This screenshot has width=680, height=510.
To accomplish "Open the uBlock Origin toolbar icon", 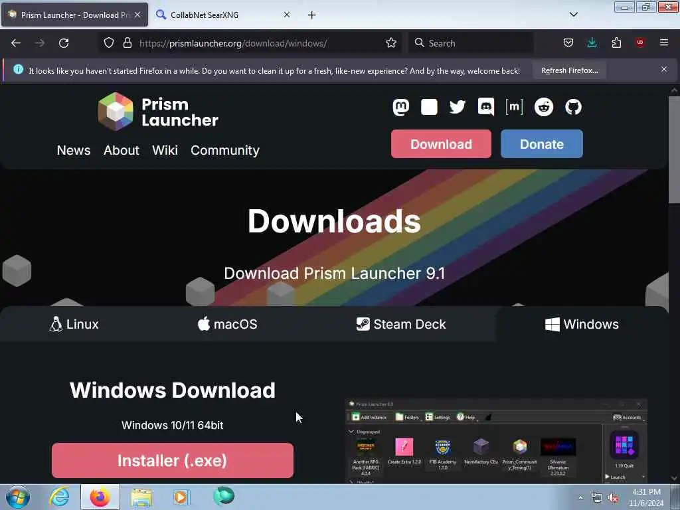I will tap(640, 42).
